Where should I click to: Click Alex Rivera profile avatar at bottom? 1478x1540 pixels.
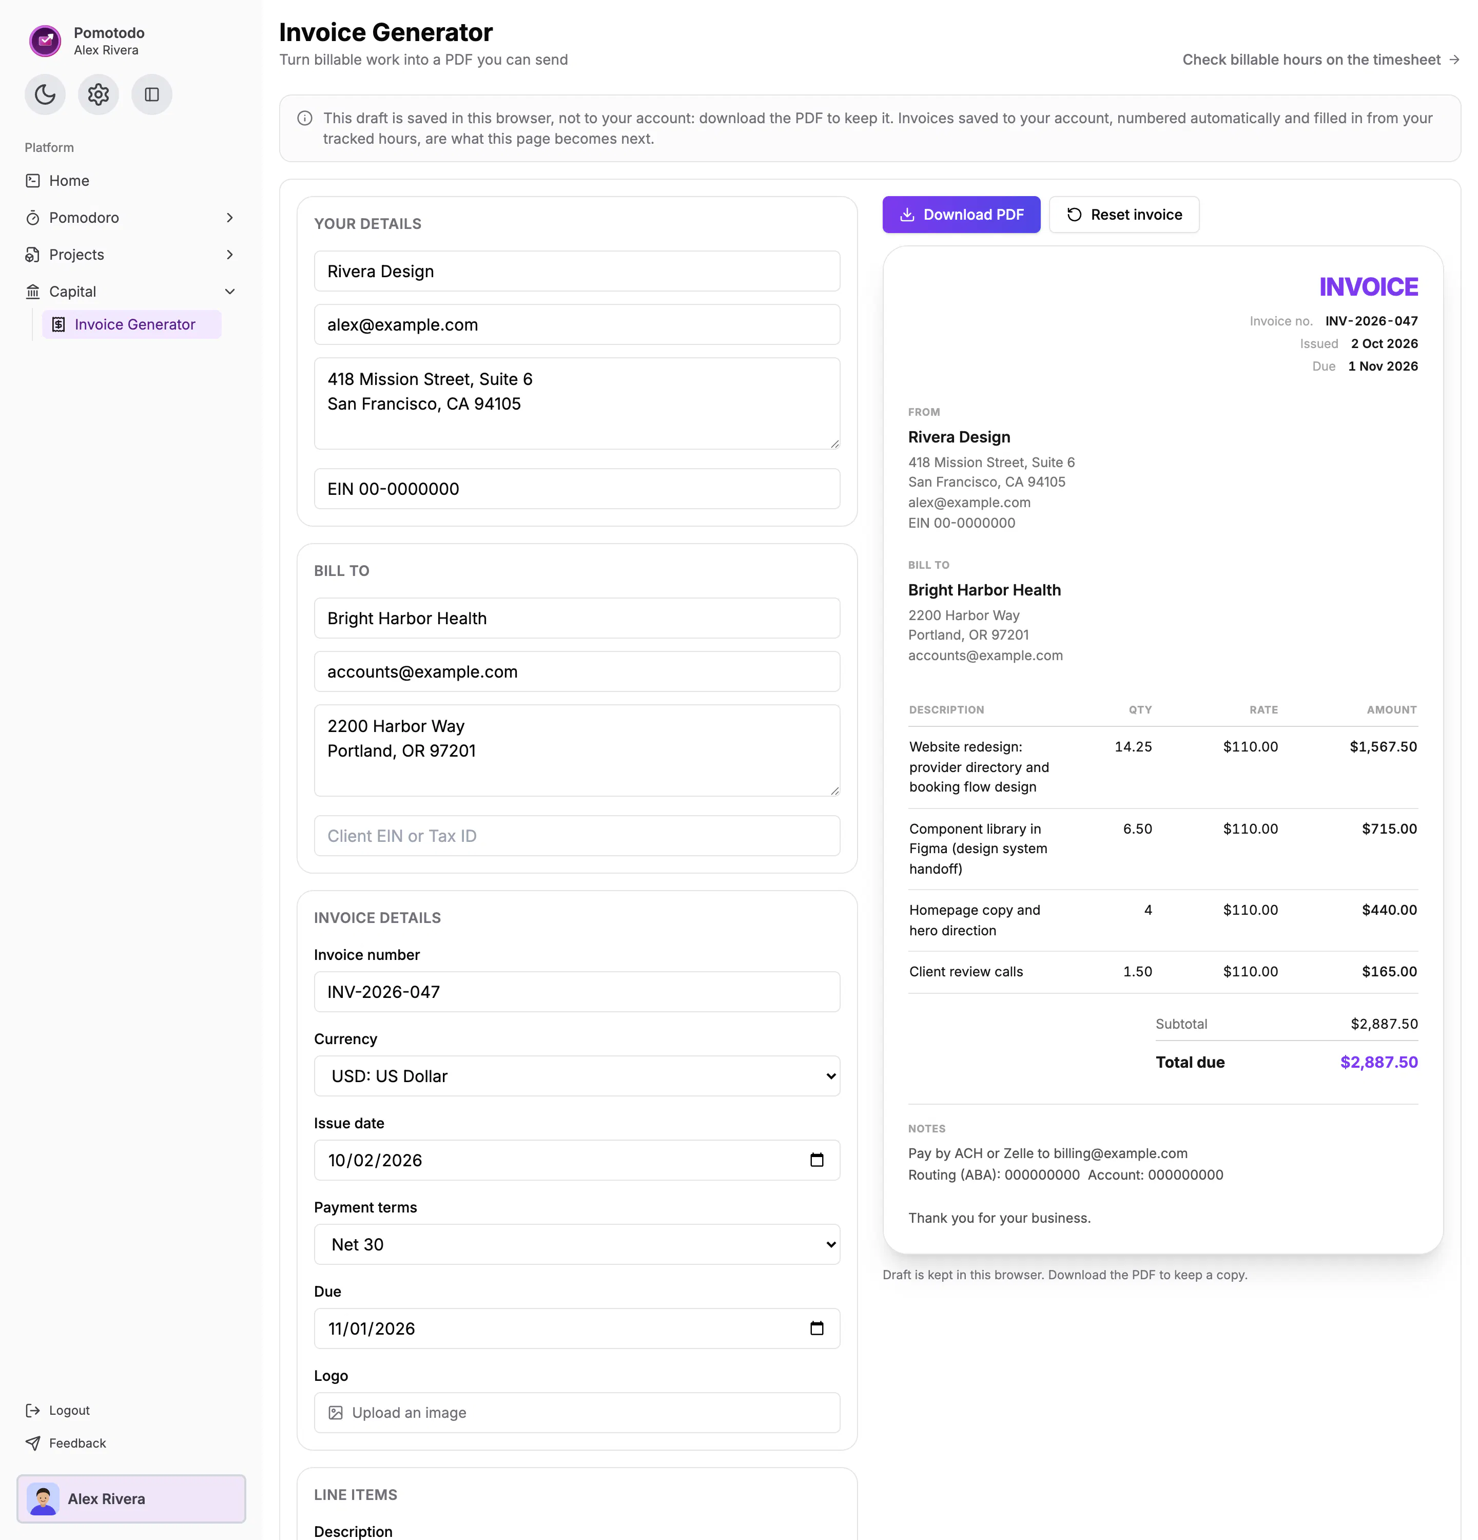click(x=43, y=1499)
